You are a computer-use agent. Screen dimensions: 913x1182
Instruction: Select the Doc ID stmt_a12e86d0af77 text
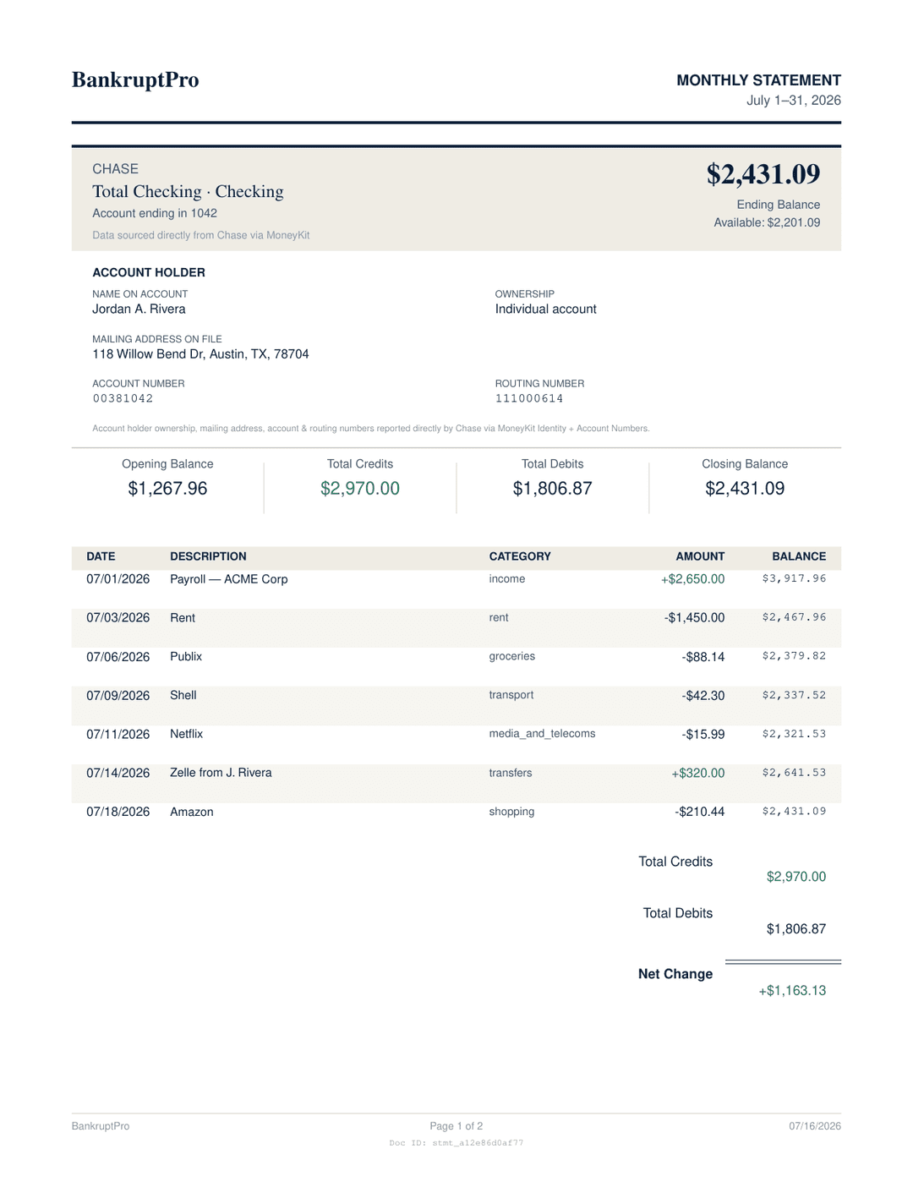coord(456,1144)
